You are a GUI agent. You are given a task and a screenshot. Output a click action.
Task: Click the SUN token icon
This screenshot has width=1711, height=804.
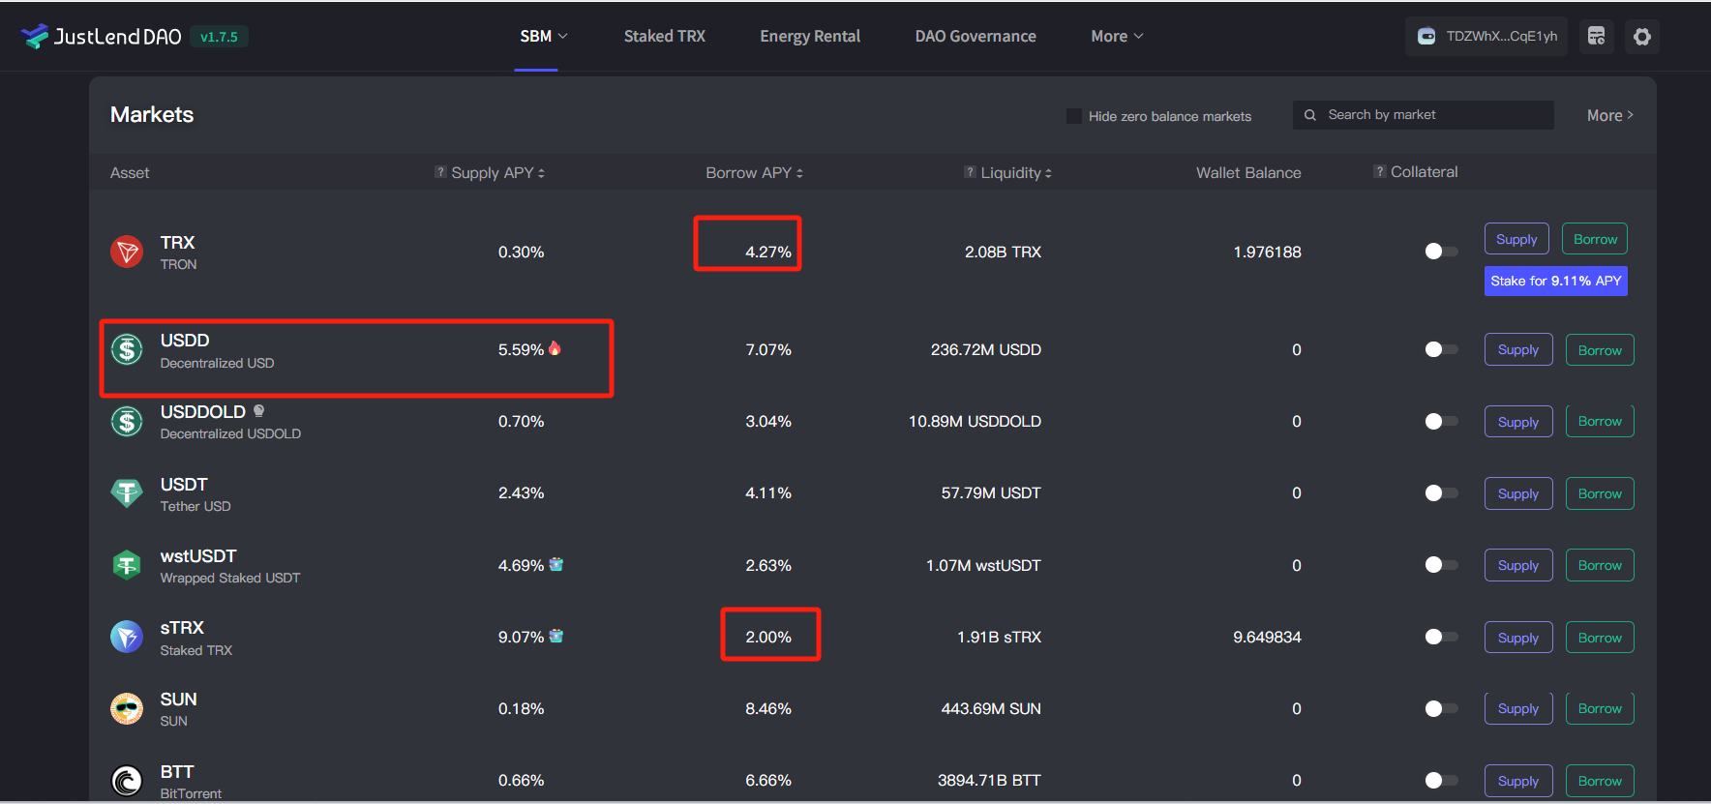[x=127, y=709]
